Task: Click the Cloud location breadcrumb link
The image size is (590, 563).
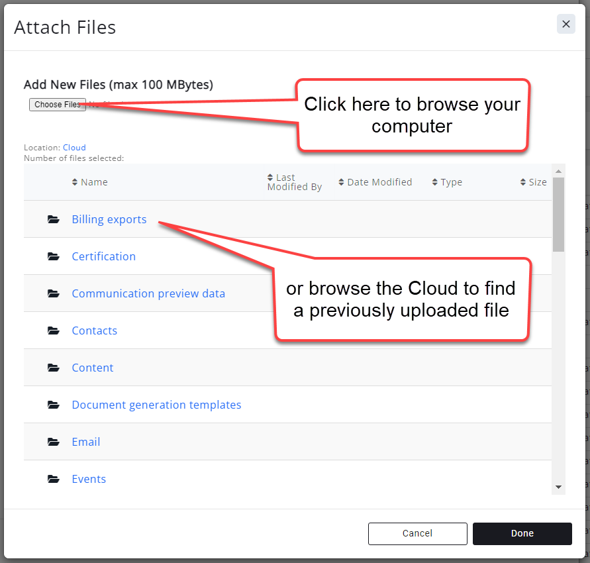Action: [74, 148]
